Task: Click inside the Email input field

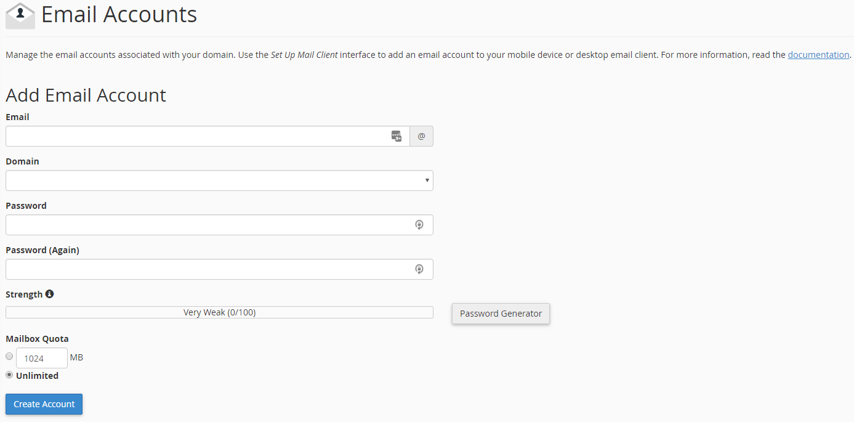Action: click(197, 136)
